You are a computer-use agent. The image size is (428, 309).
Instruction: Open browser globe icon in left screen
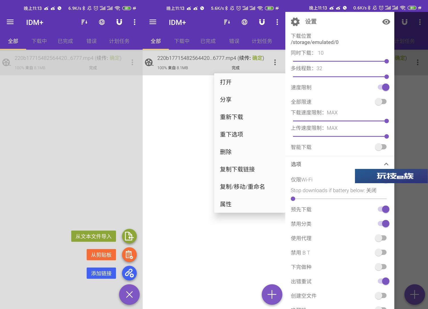pyautogui.click(x=102, y=22)
